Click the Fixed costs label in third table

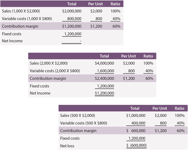coord(70,138)
